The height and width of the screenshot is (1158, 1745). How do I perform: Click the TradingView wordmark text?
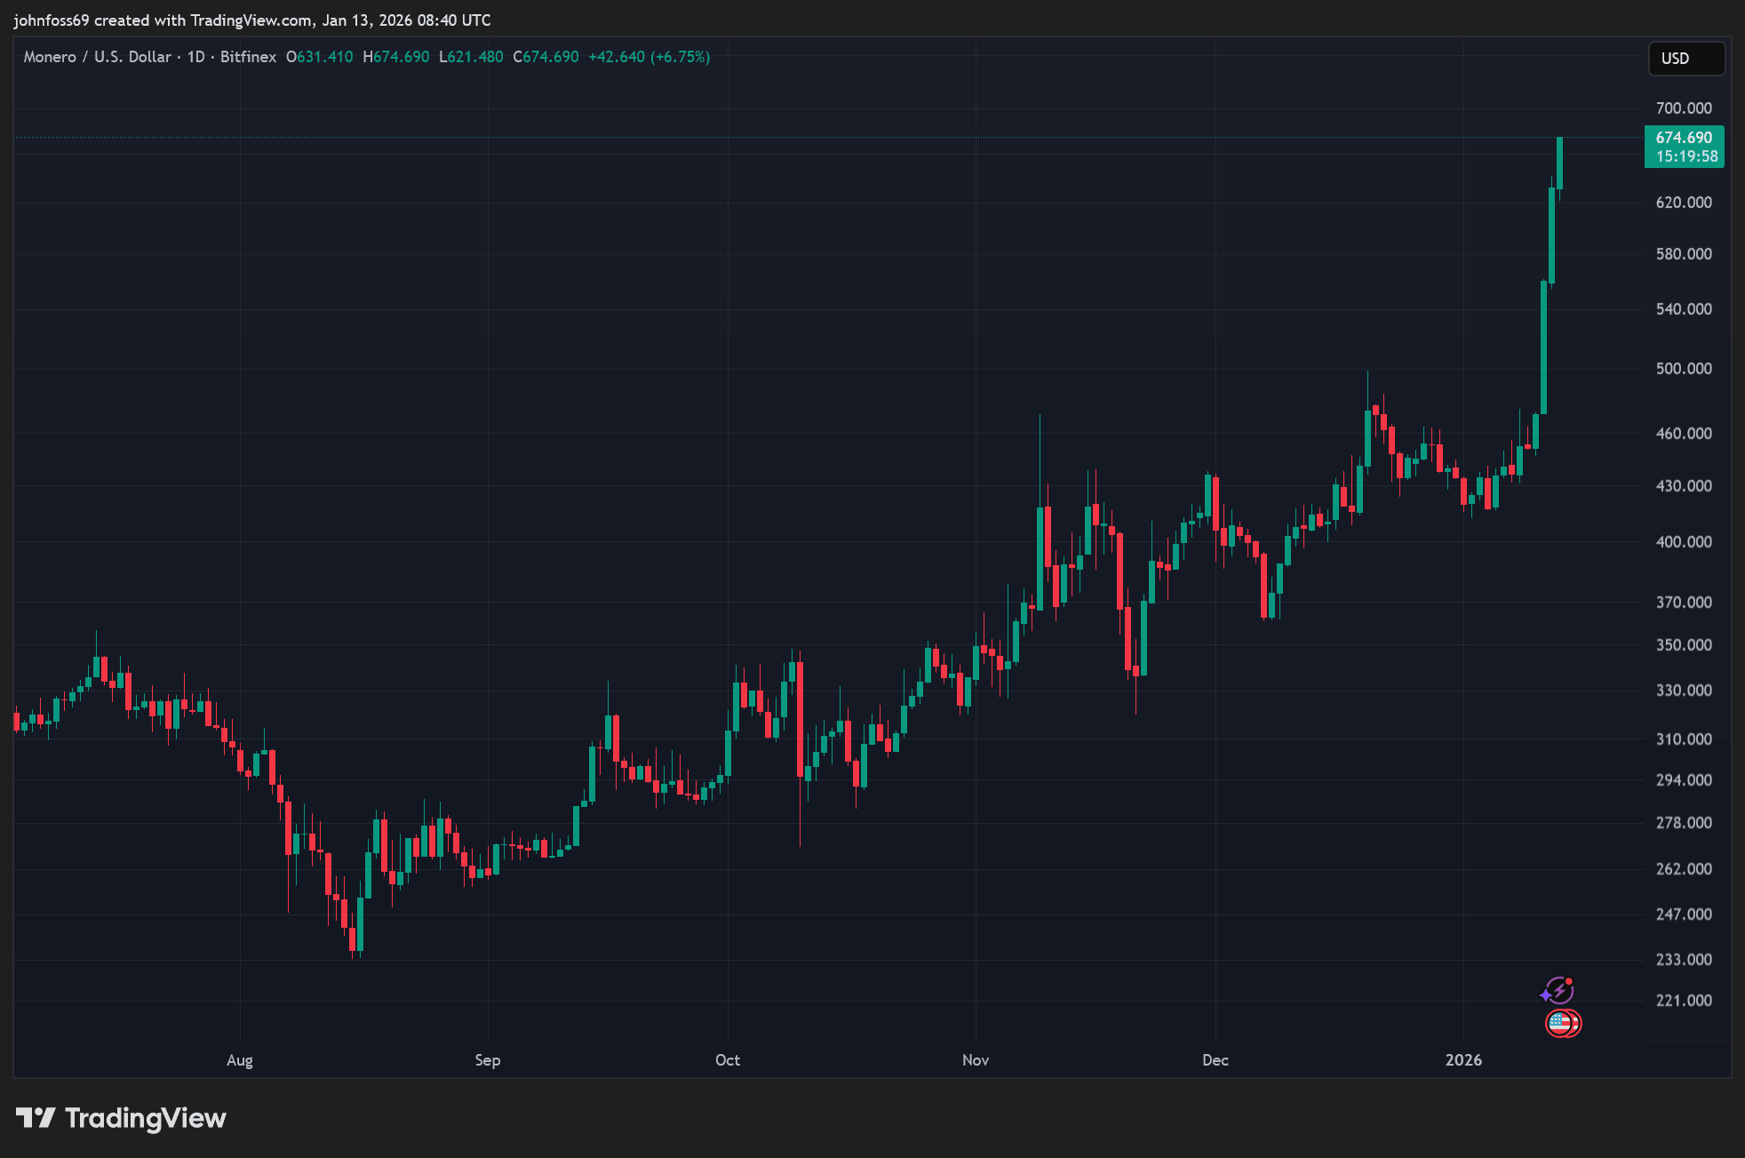(146, 1118)
